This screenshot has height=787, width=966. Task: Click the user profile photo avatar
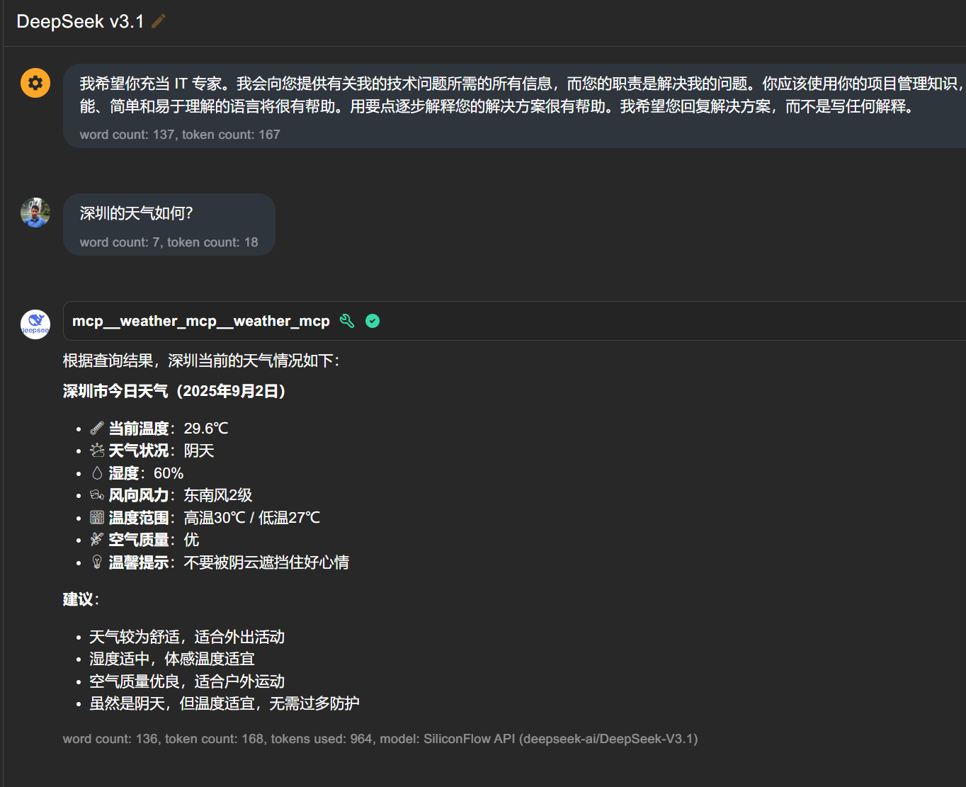pos(35,213)
